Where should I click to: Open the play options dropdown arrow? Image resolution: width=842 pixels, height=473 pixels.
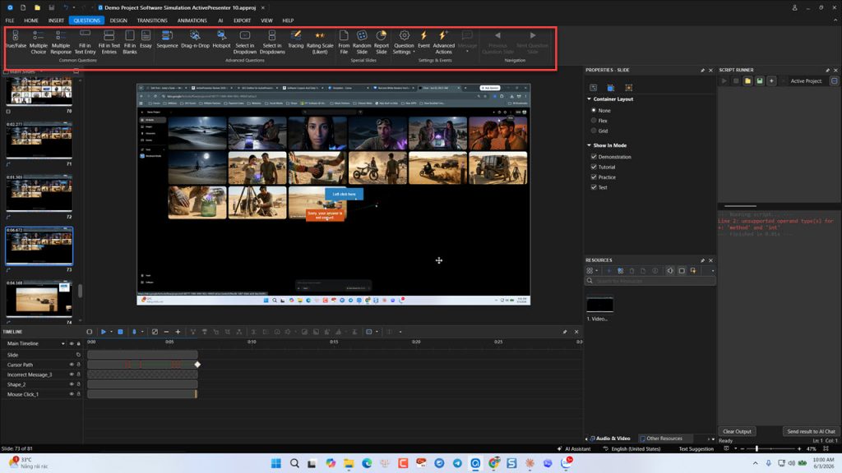coord(111,332)
